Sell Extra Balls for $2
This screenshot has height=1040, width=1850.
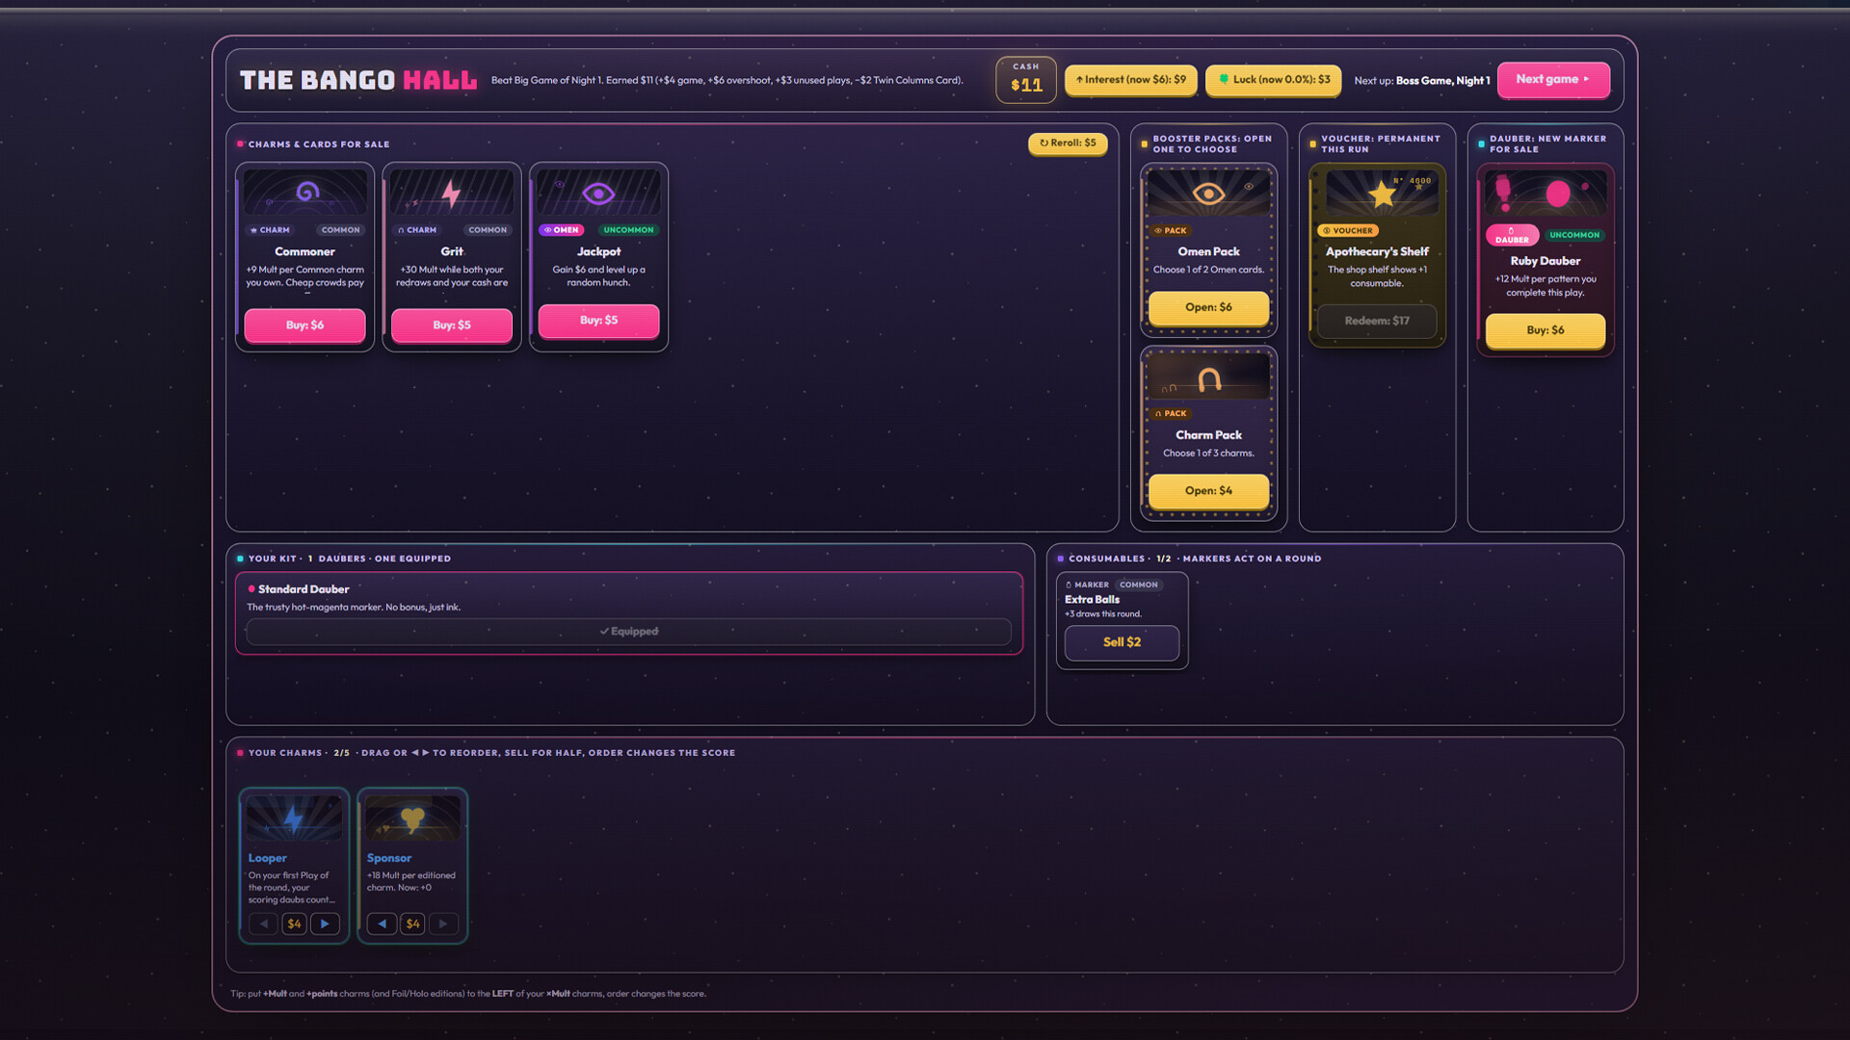pyautogui.click(x=1122, y=642)
